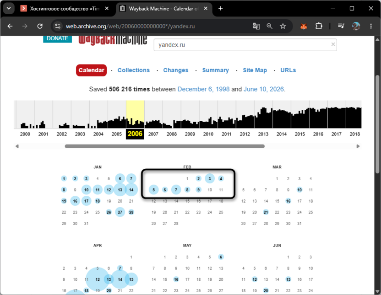Open March 21 snapshot

click(266, 212)
